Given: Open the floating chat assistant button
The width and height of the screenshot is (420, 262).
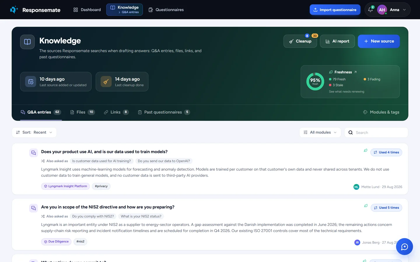Looking at the screenshot, I should pos(404,247).
